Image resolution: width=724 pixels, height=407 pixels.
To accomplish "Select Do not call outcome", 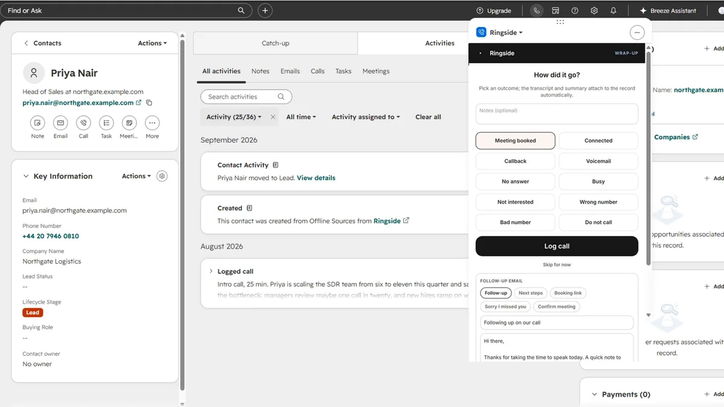I will pos(599,222).
